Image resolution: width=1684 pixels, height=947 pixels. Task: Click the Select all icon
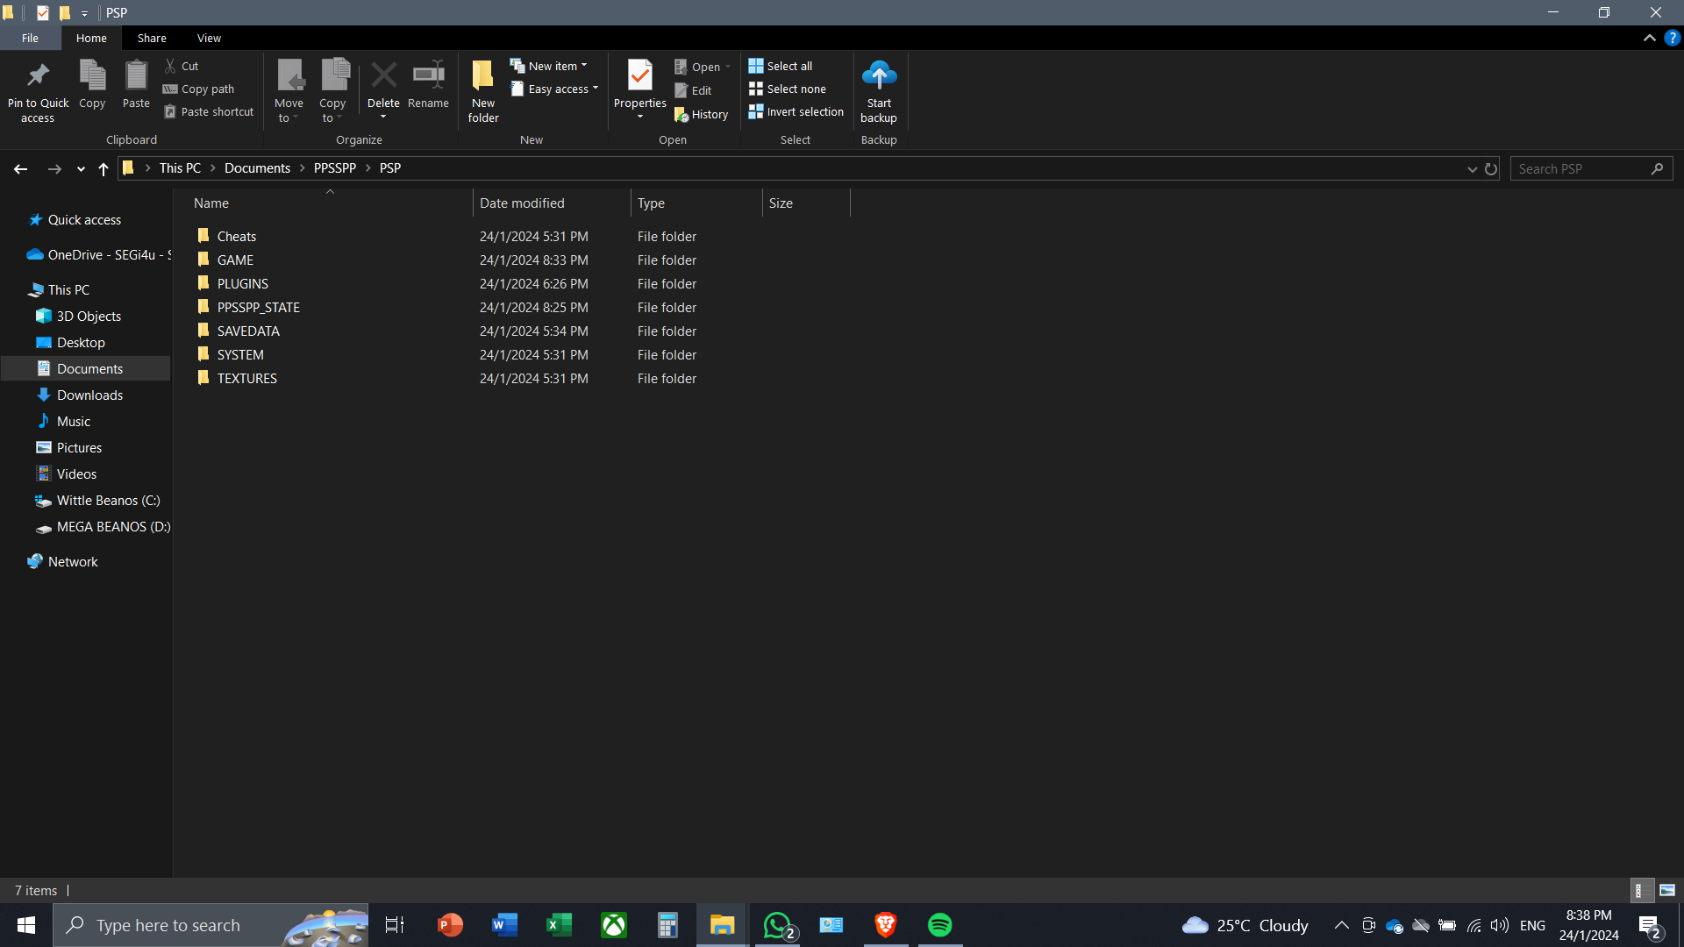click(756, 66)
